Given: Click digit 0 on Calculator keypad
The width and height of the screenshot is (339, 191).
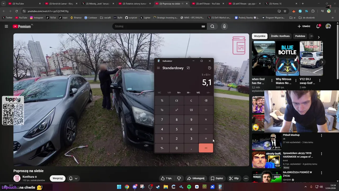Looking at the screenshot, I should pos(177,148).
